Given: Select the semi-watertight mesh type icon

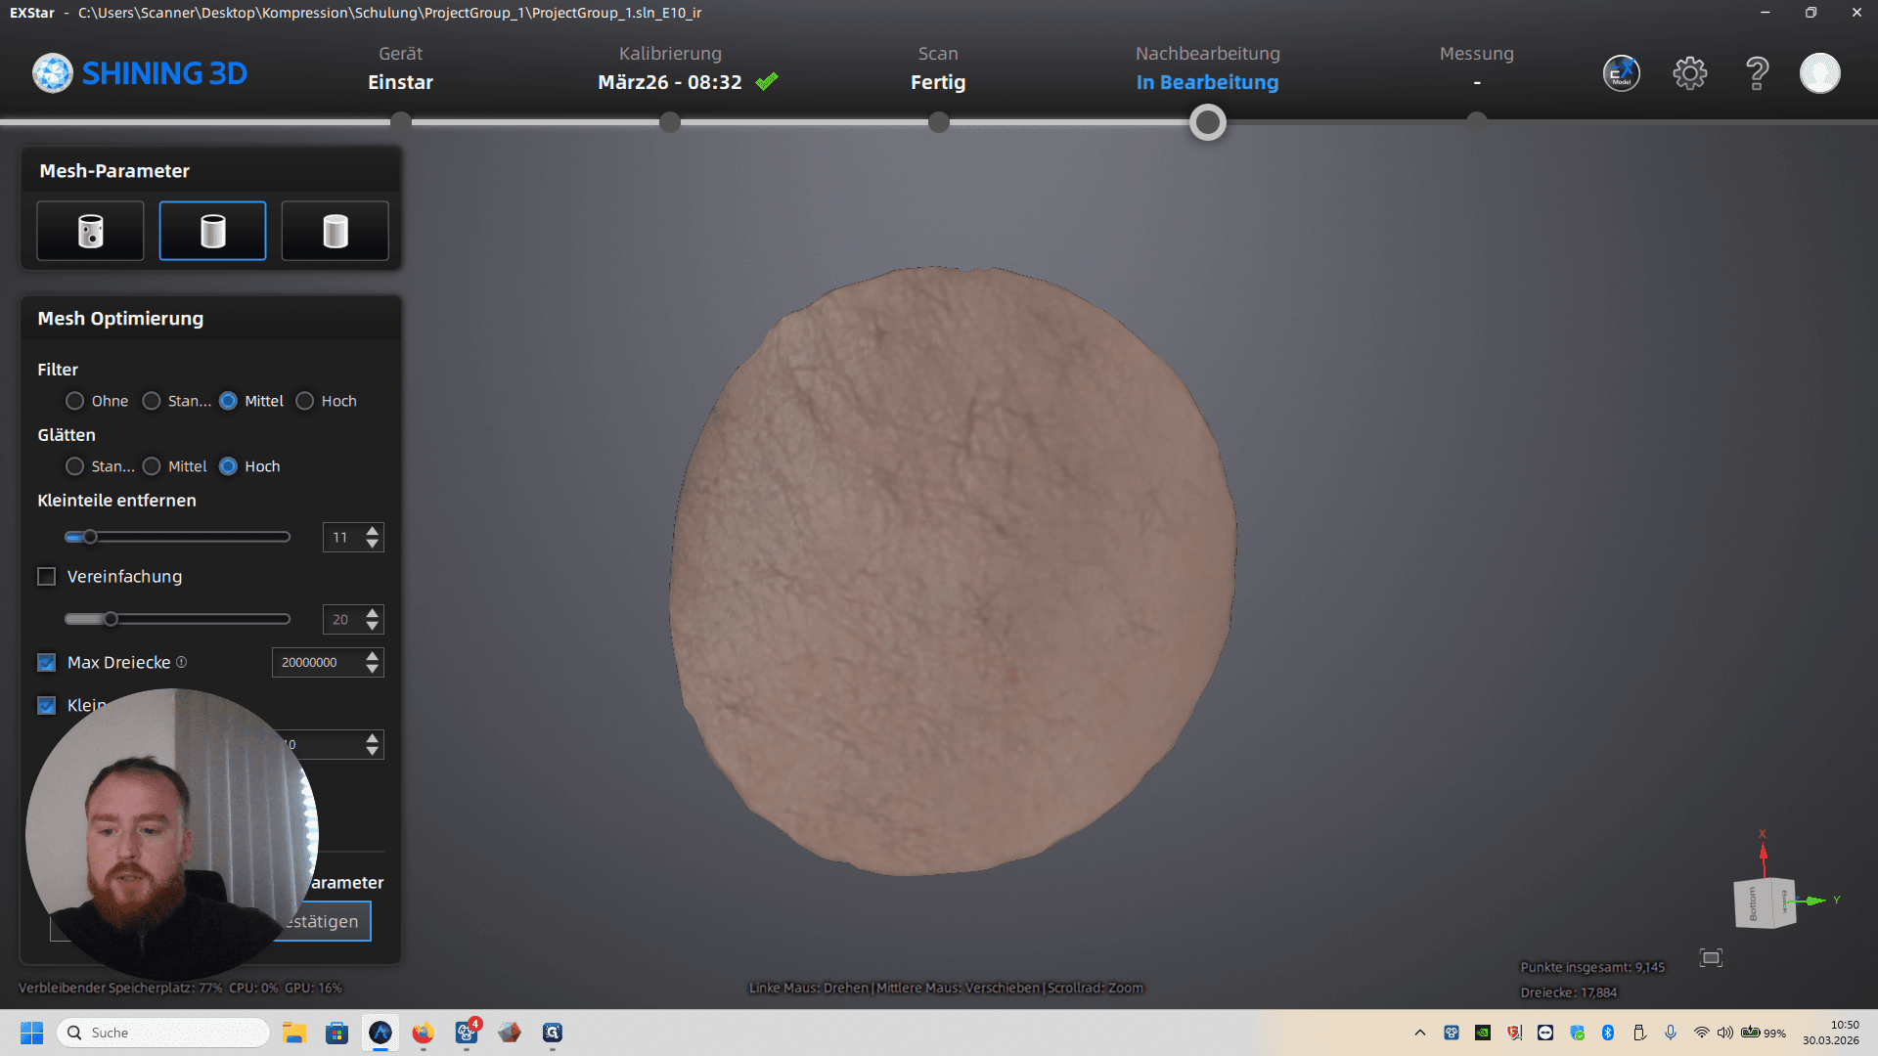Looking at the screenshot, I should [212, 232].
